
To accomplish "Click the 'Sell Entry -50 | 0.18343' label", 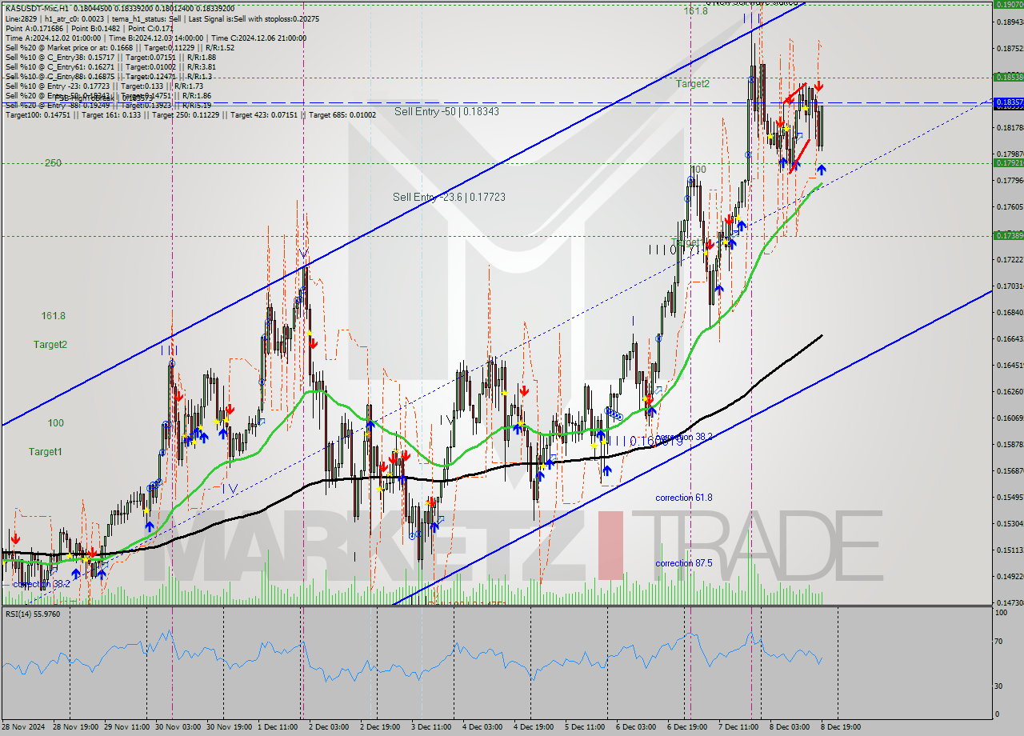I will coord(446,111).
